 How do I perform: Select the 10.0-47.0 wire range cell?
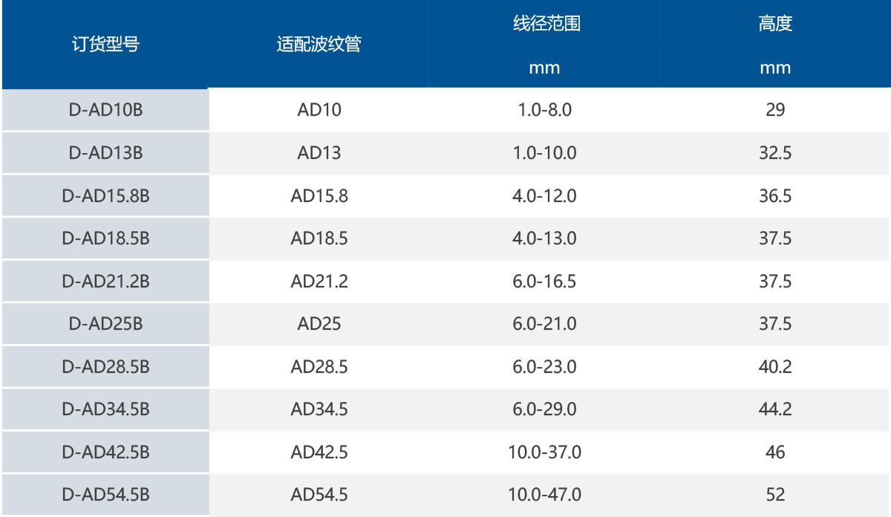pos(545,495)
